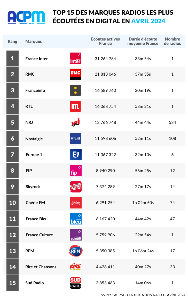This screenshot has height=298, width=188.
Task: Click the rank 10 number box
Action: tap(13, 203)
